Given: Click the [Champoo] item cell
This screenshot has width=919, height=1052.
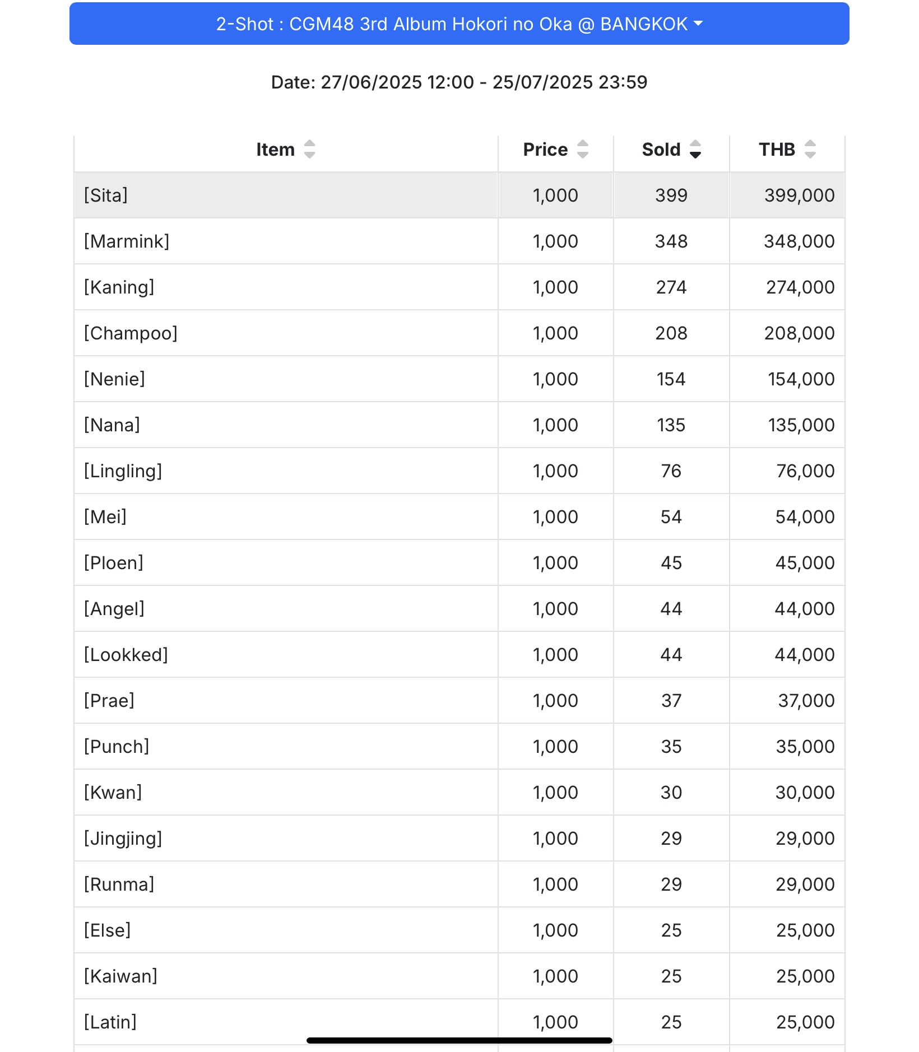Looking at the screenshot, I should coord(286,333).
